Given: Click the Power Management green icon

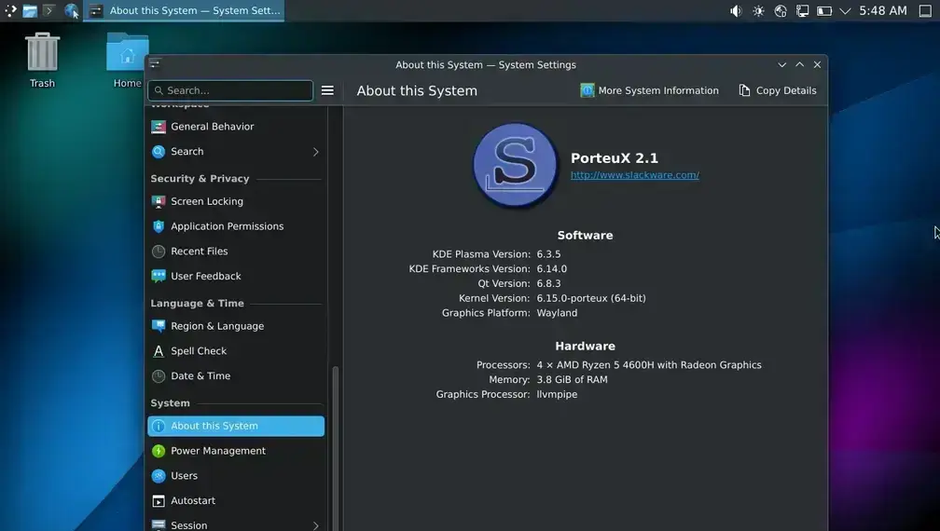Looking at the screenshot, I should point(159,451).
